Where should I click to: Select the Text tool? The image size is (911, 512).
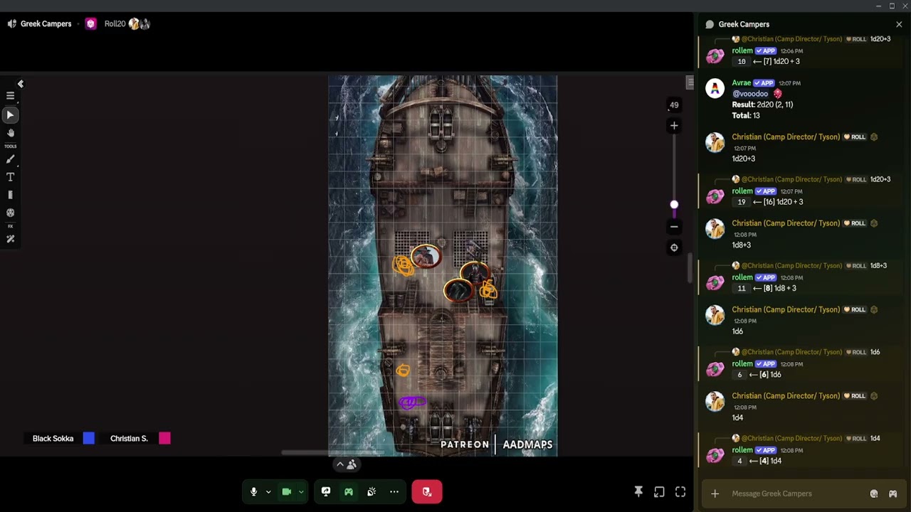[10, 177]
